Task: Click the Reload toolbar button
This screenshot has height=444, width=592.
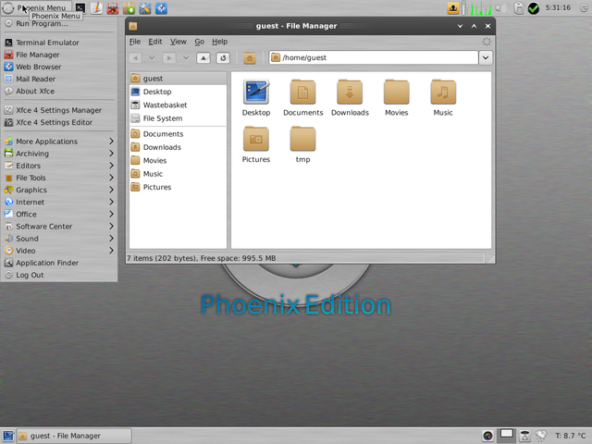Action: (223, 57)
